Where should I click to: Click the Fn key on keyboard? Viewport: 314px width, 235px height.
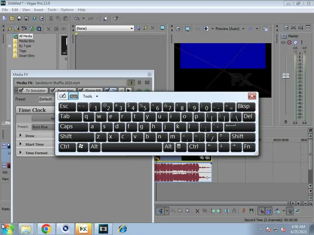(249, 147)
